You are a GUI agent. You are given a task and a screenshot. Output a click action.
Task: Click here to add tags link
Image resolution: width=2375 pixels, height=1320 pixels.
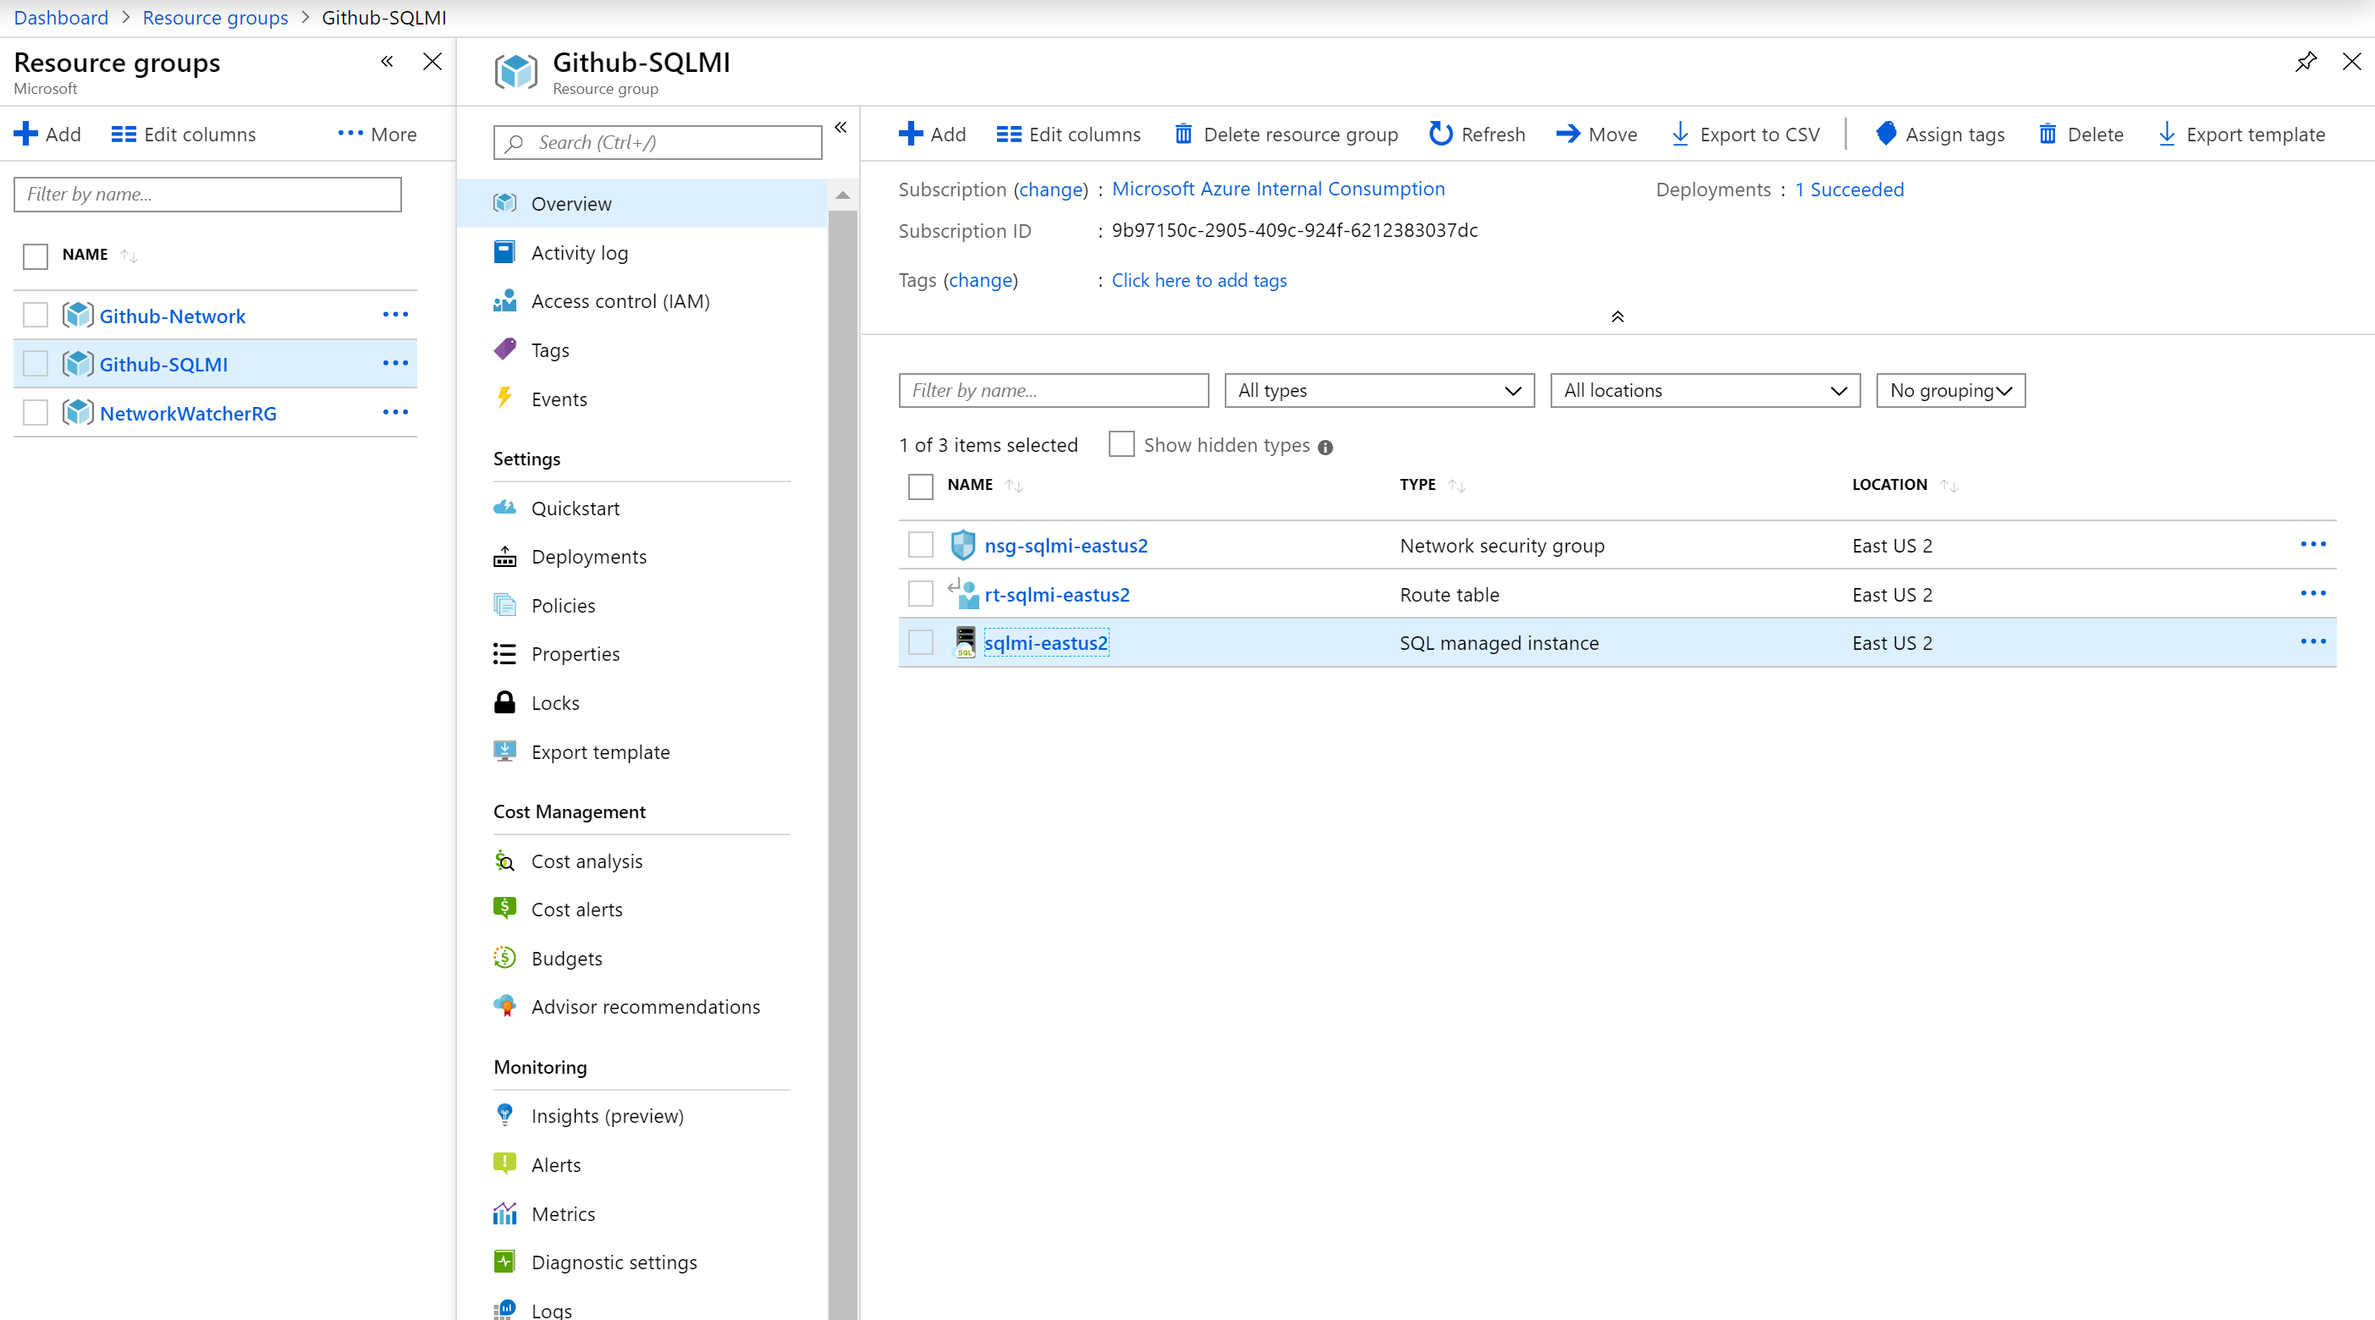(x=1199, y=280)
